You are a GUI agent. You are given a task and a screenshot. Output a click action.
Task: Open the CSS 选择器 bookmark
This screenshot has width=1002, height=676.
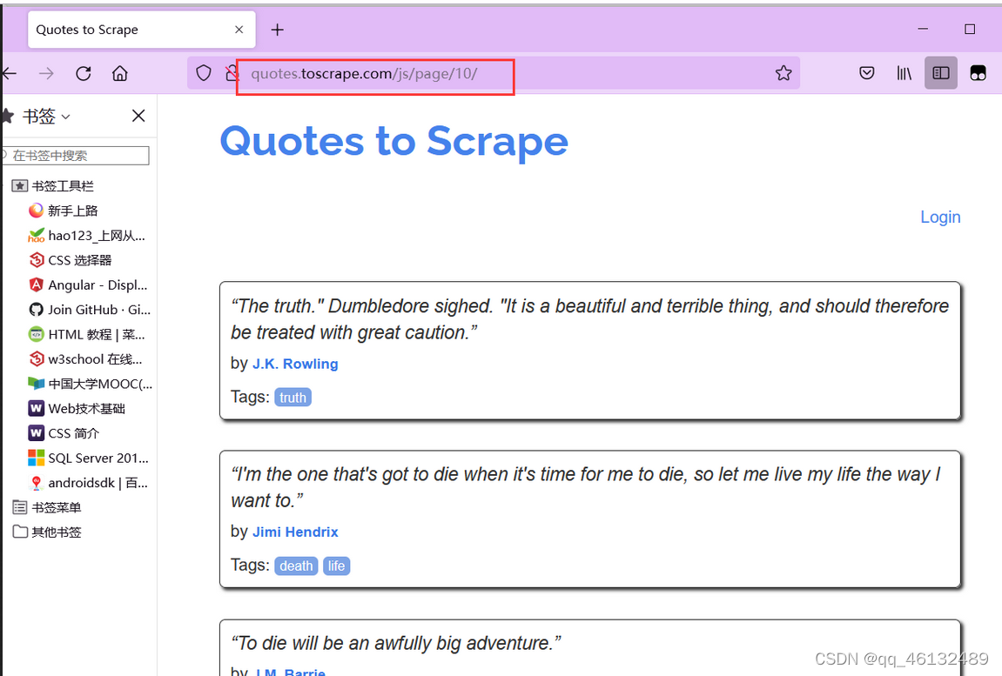click(x=71, y=260)
